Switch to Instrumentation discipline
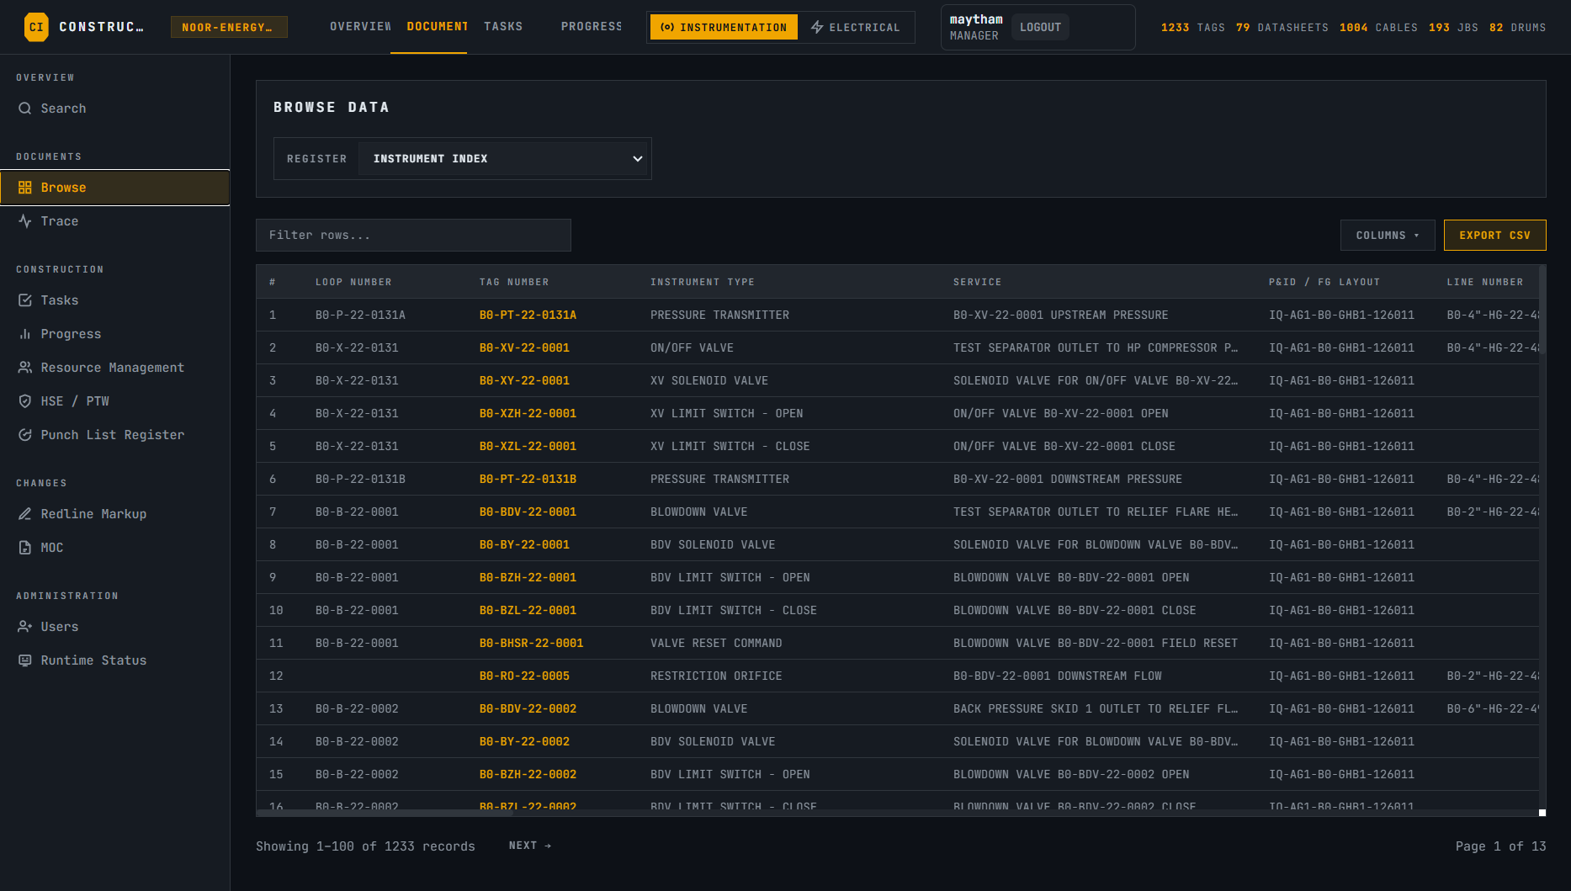 tap(724, 27)
